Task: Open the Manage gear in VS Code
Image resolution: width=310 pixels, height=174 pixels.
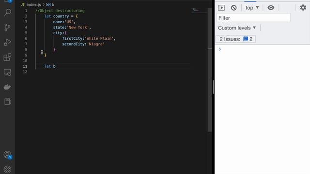Action: pyautogui.click(x=7, y=169)
